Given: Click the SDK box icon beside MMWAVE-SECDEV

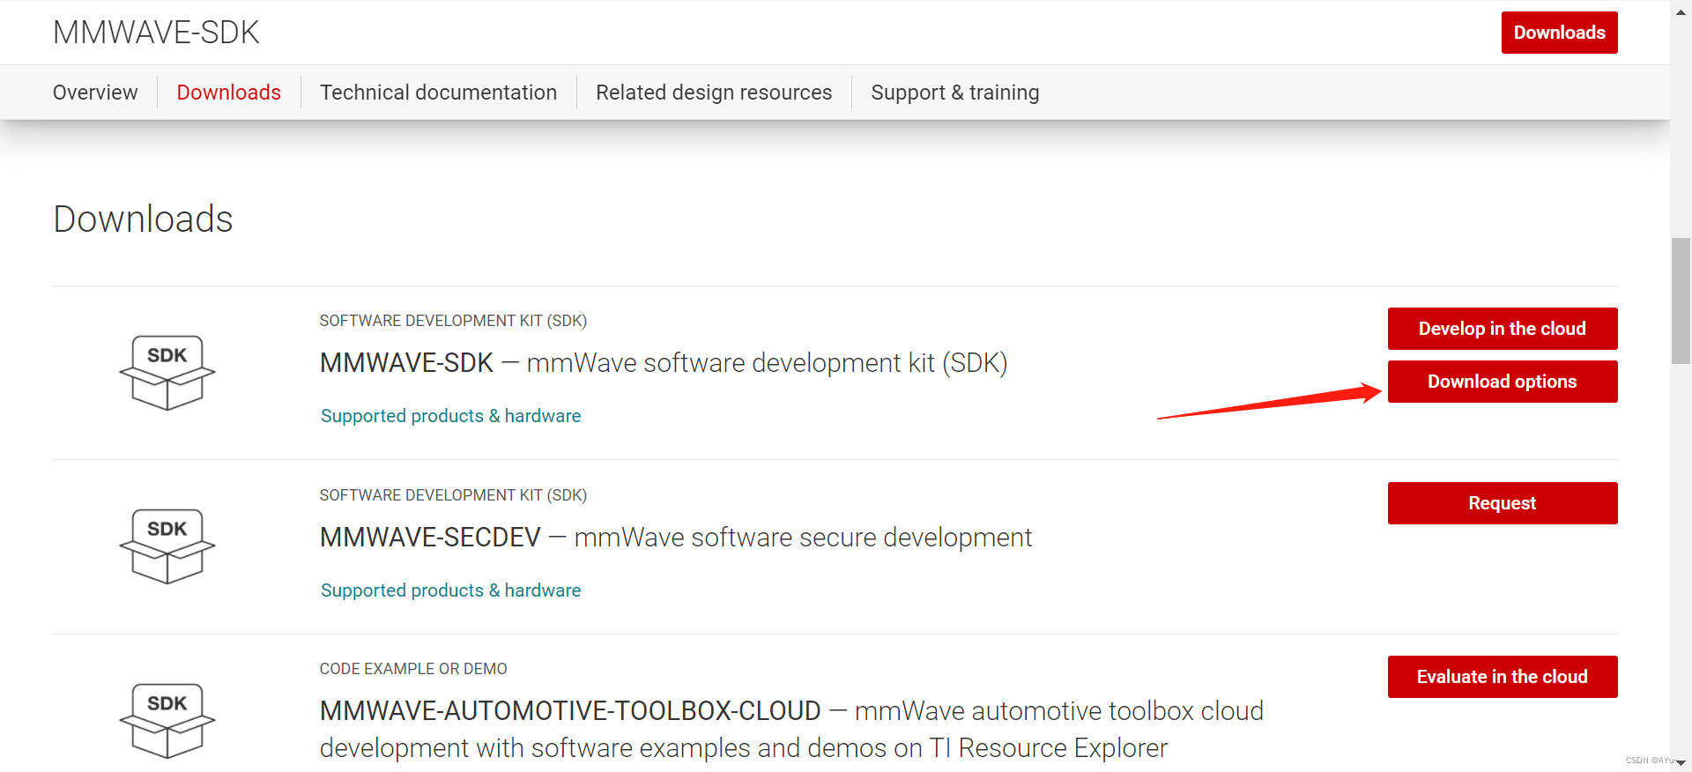Looking at the screenshot, I should [x=167, y=546].
